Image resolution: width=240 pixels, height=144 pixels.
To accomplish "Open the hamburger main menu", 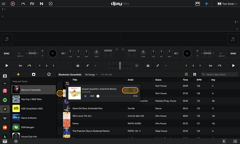I will pyautogui.click(x=4, y=4).
